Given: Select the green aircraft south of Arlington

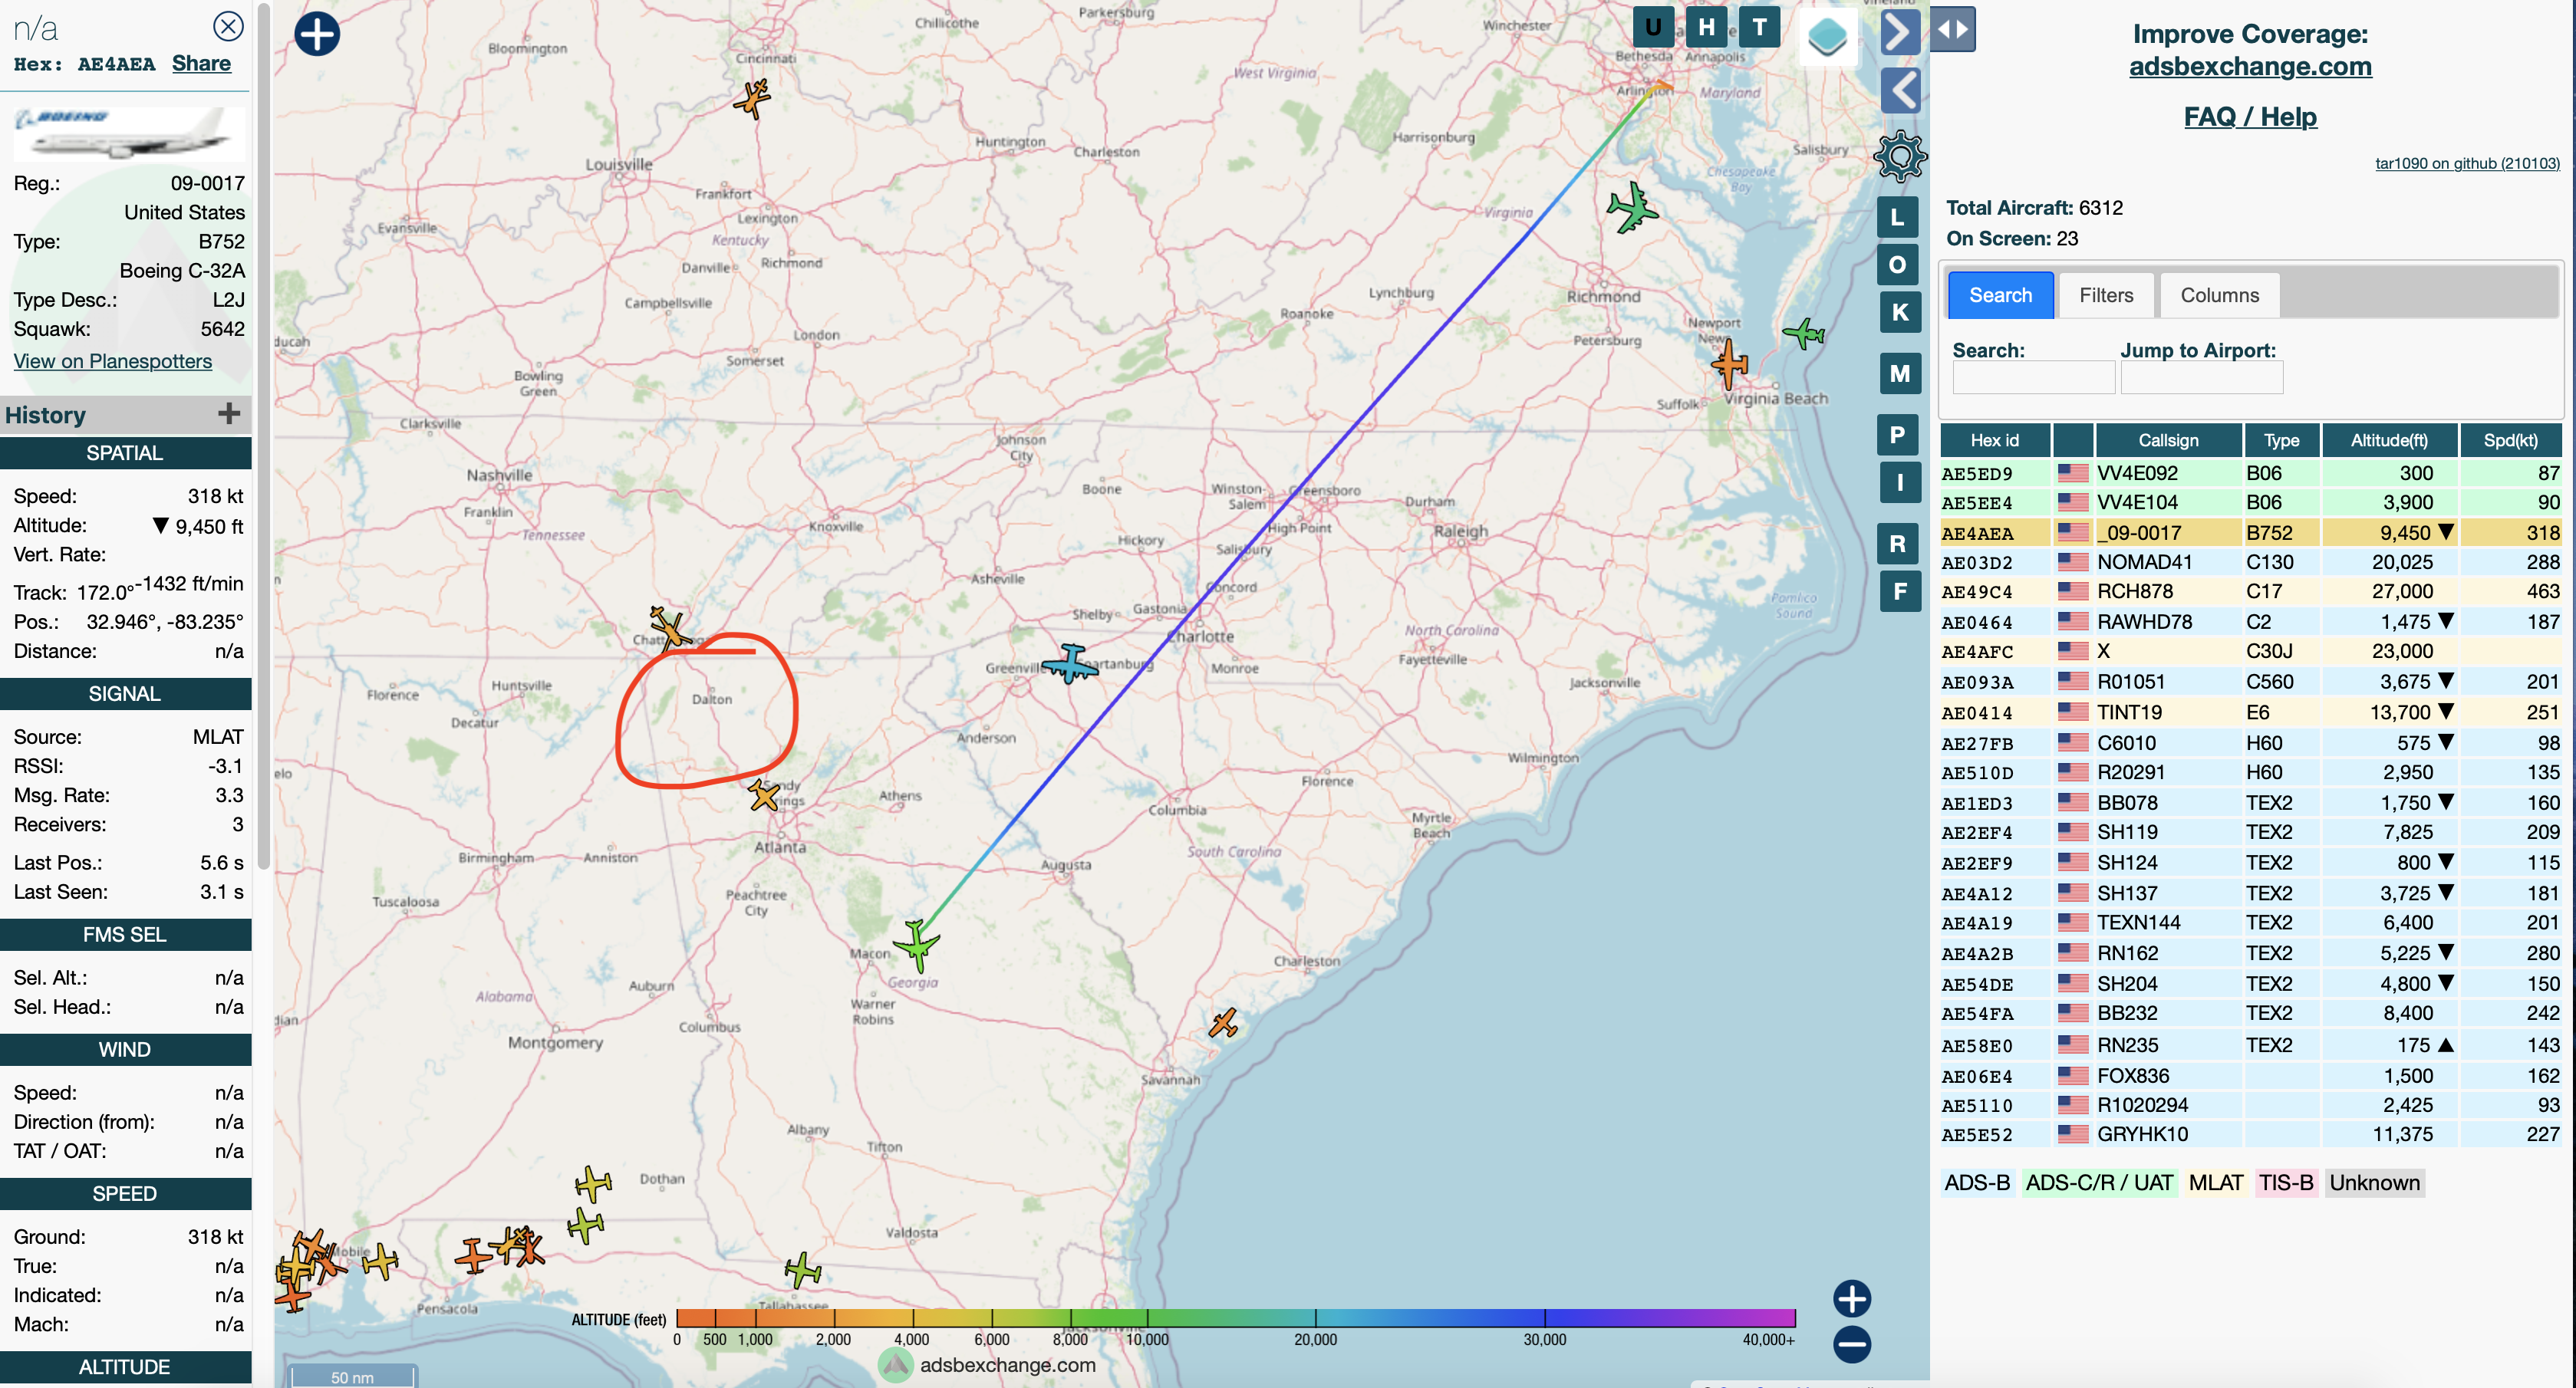Looking at the screenshot, I should (1632, 208).
